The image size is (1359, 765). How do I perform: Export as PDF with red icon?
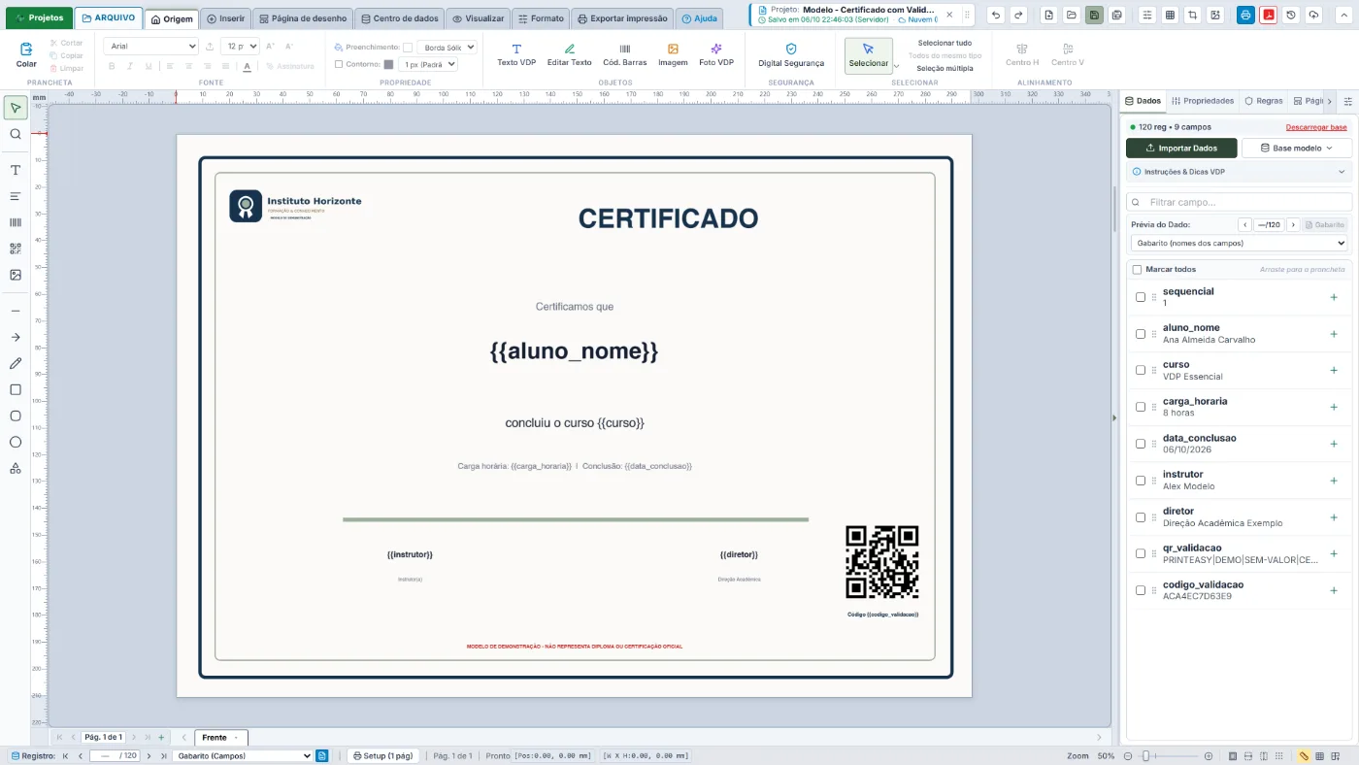coord(1268,16)
